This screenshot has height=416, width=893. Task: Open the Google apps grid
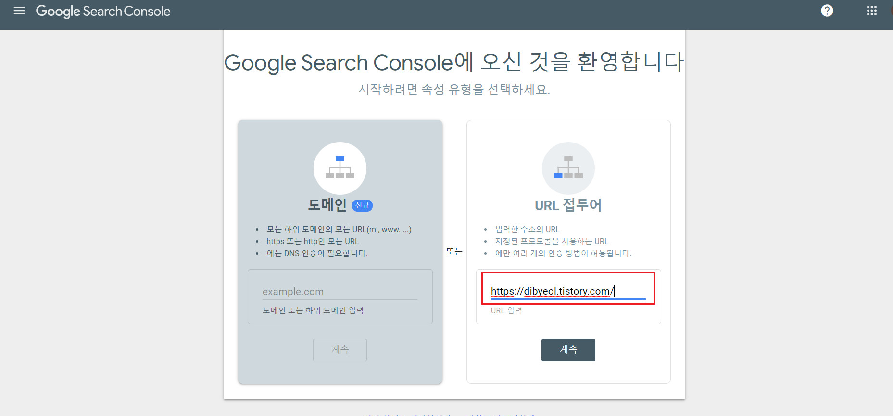click(x=872, y=11)
